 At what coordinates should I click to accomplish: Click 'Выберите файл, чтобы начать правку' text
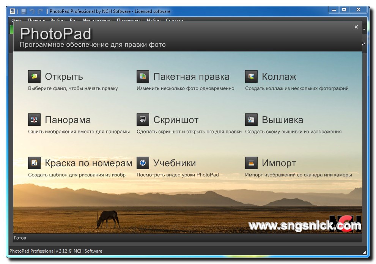point(73,88)
